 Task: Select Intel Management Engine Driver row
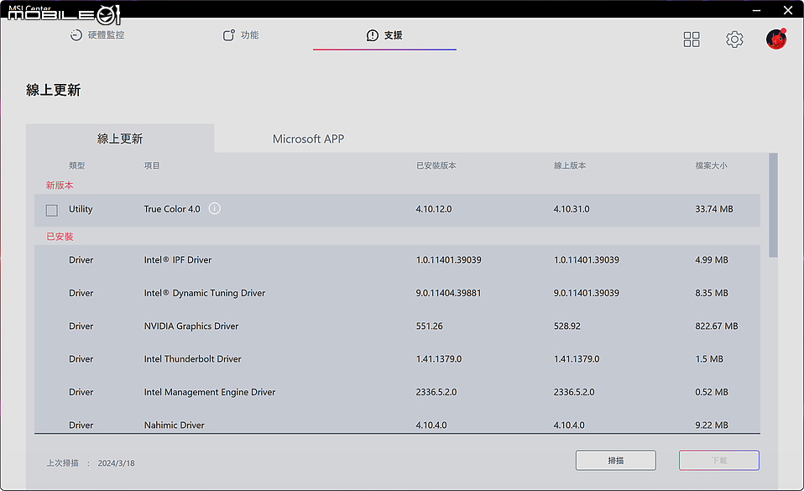tap(397, 392)
